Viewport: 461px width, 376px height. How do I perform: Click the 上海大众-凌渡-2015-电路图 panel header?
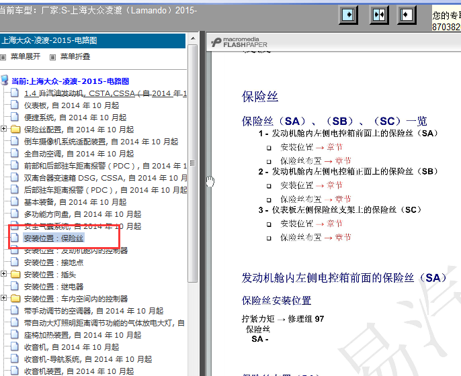coord(93,40)
